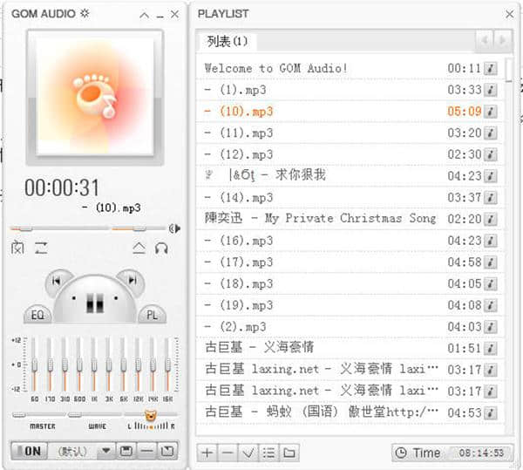523x470 pixels.
Task: Open the GOM Audio settings gear
Action: [x=85, y=14]
